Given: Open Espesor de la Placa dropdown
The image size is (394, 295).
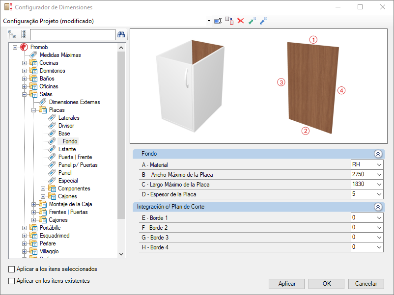Looking at the screenshot, I should (x=379, y=194).
